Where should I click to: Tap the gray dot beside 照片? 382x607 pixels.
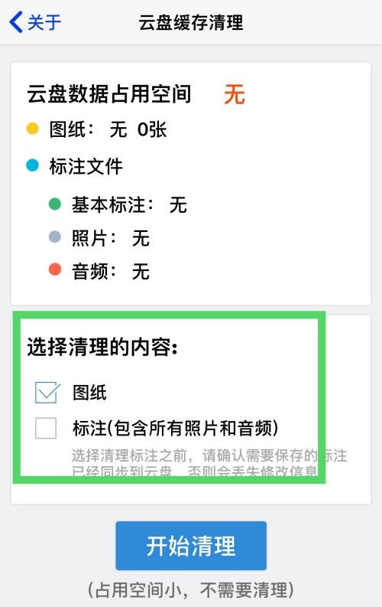[x=55, y=237]
